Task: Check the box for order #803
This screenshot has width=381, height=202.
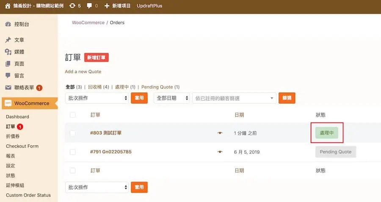Action: (x=73, y=133)
